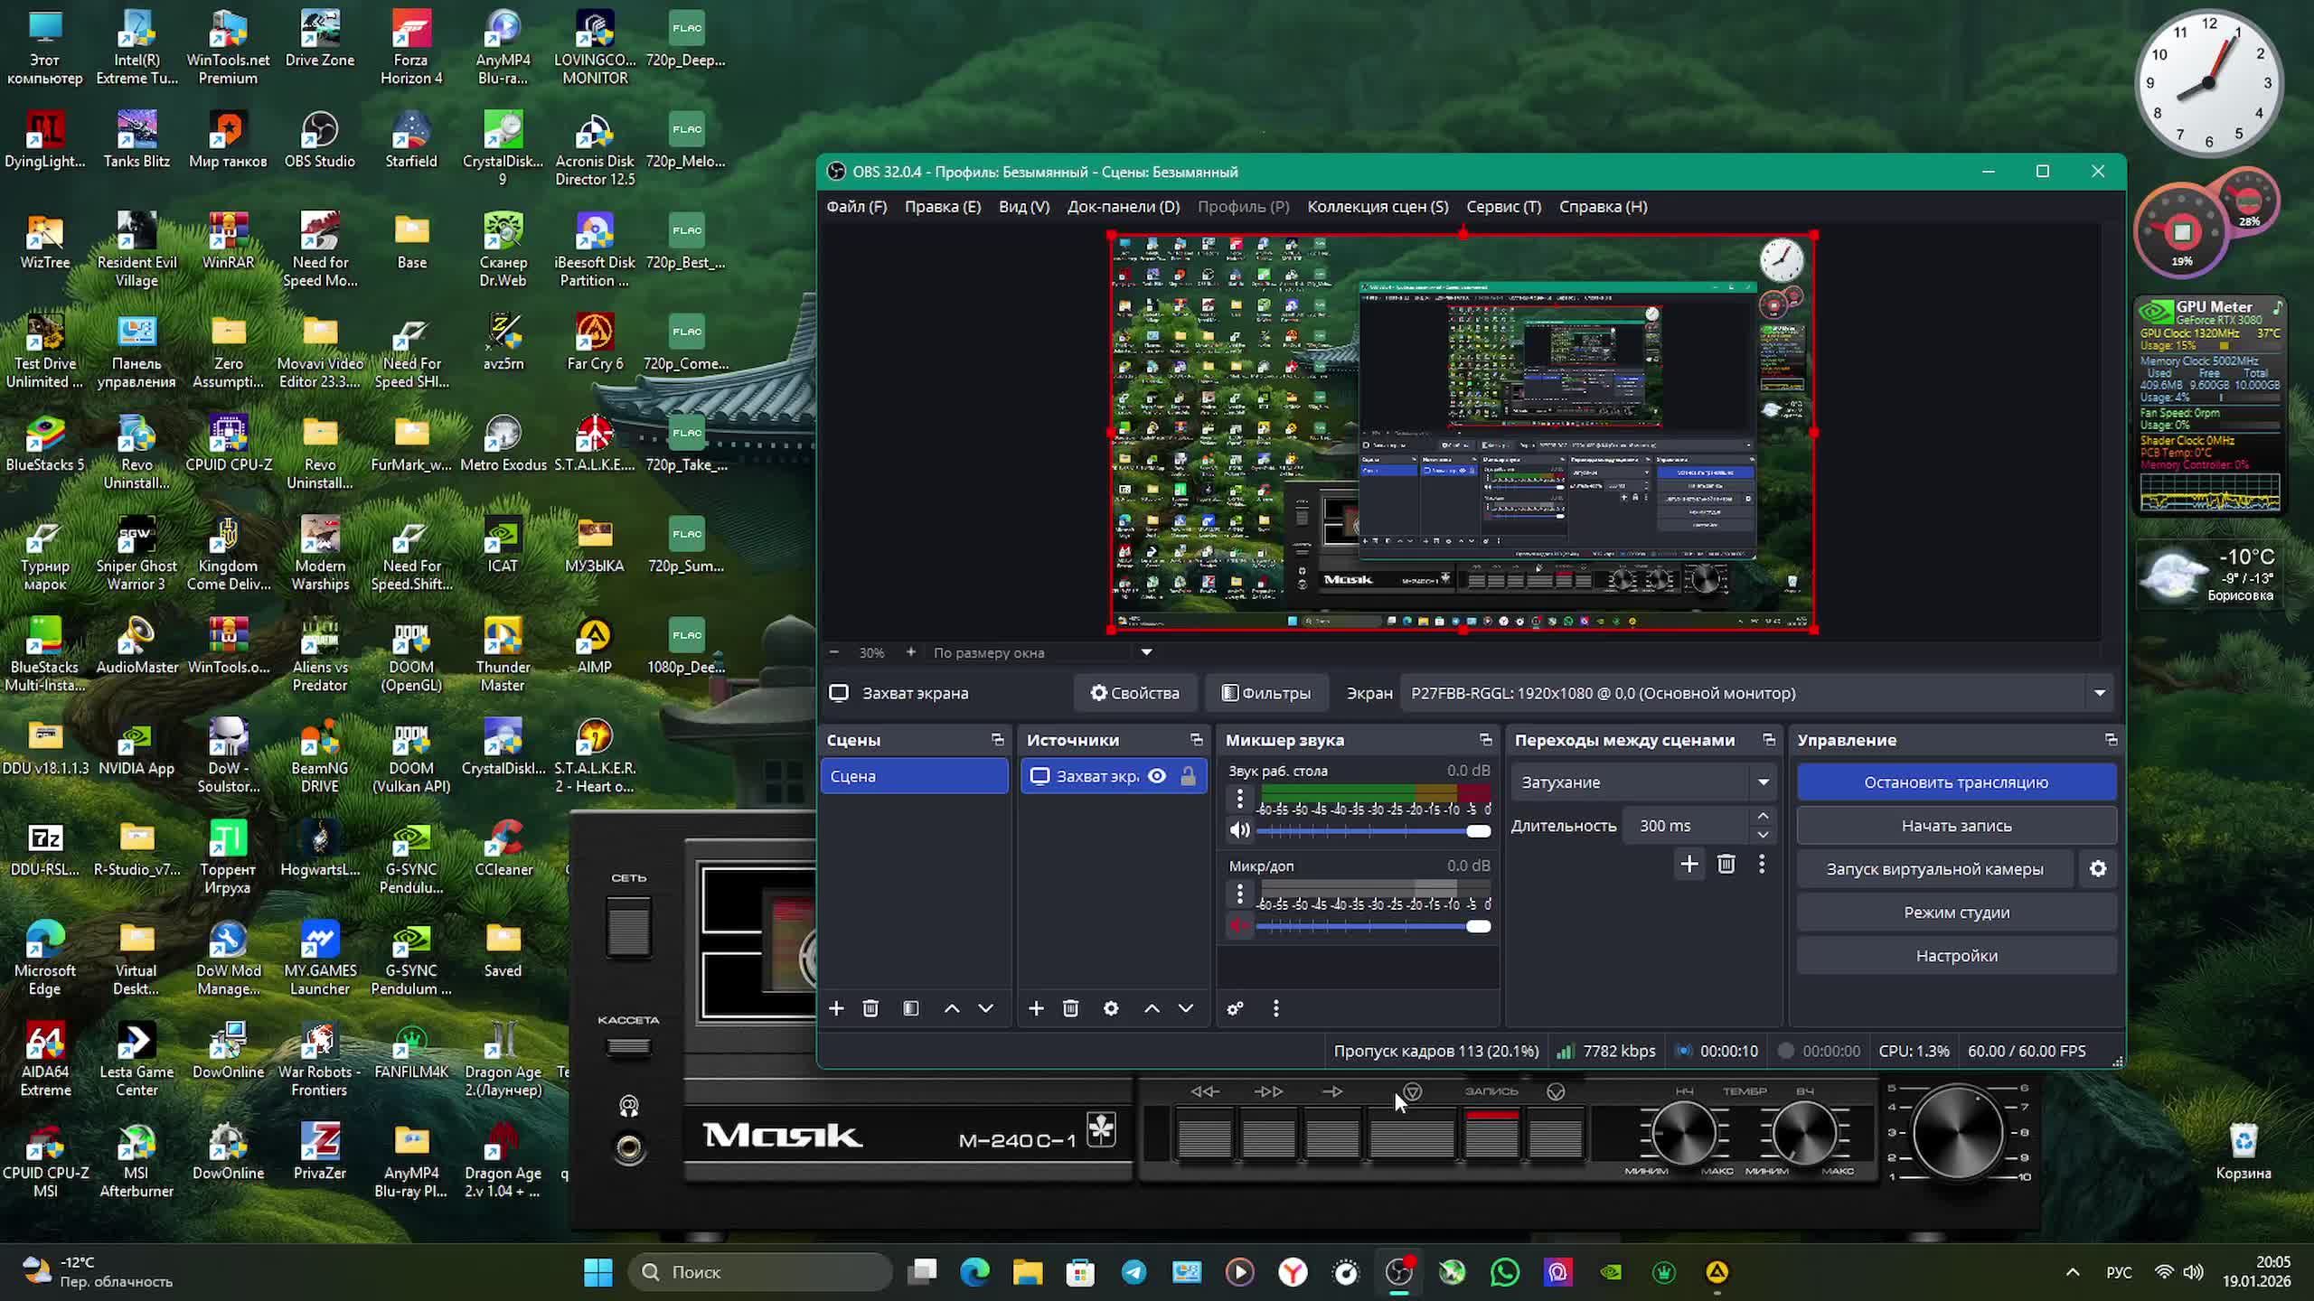Click the Начать запись button
This screenshot has width=2314, height=1301.
click(1956, 826)
